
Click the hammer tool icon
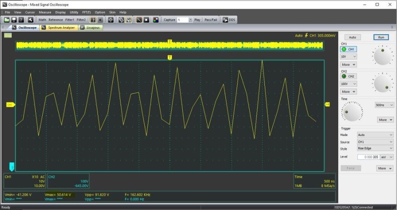pyautogui.click(x=30, y=20)
